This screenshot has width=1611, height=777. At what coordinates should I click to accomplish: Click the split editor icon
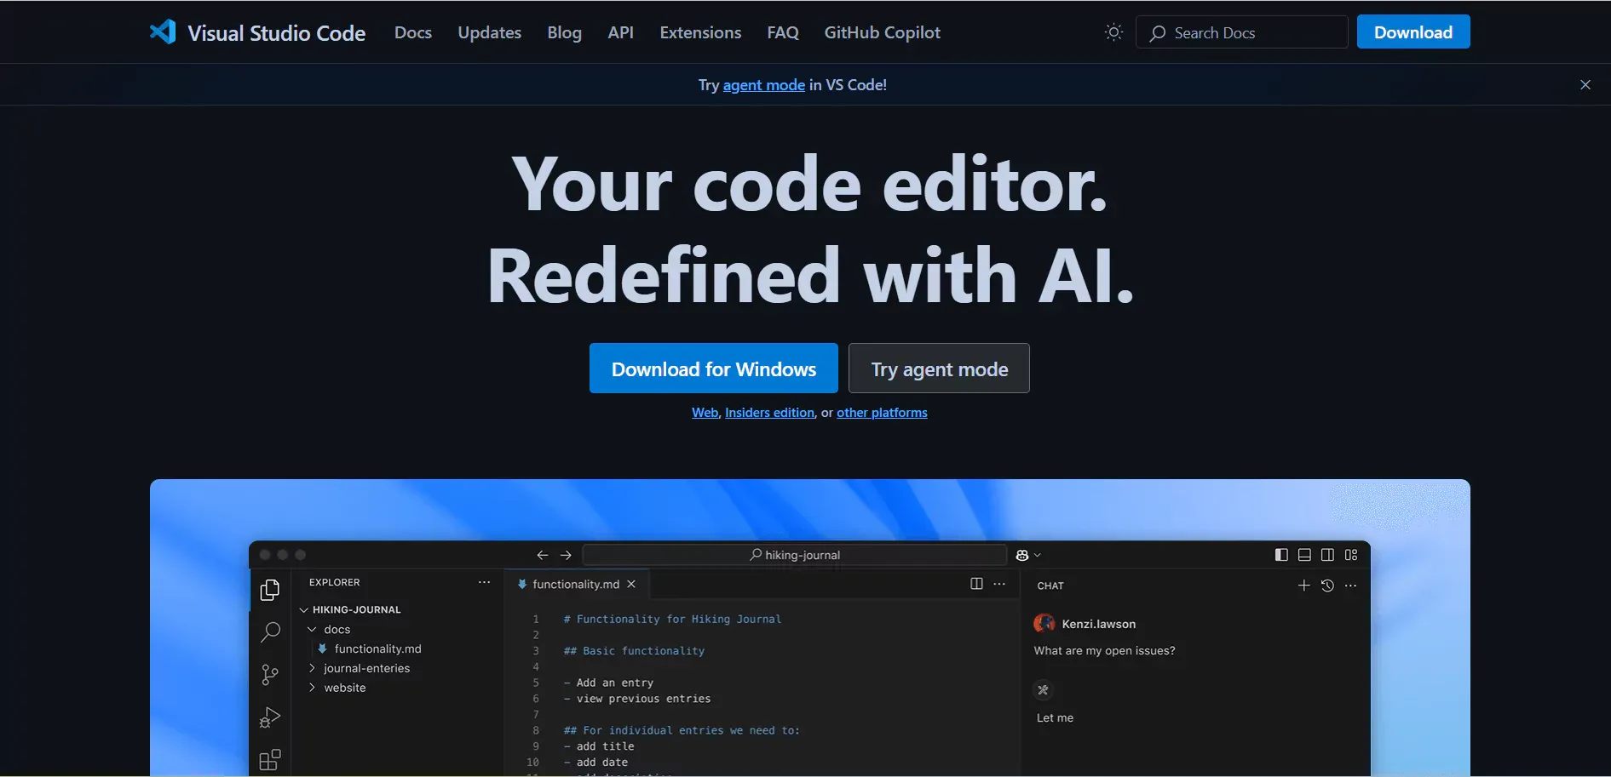976,584
